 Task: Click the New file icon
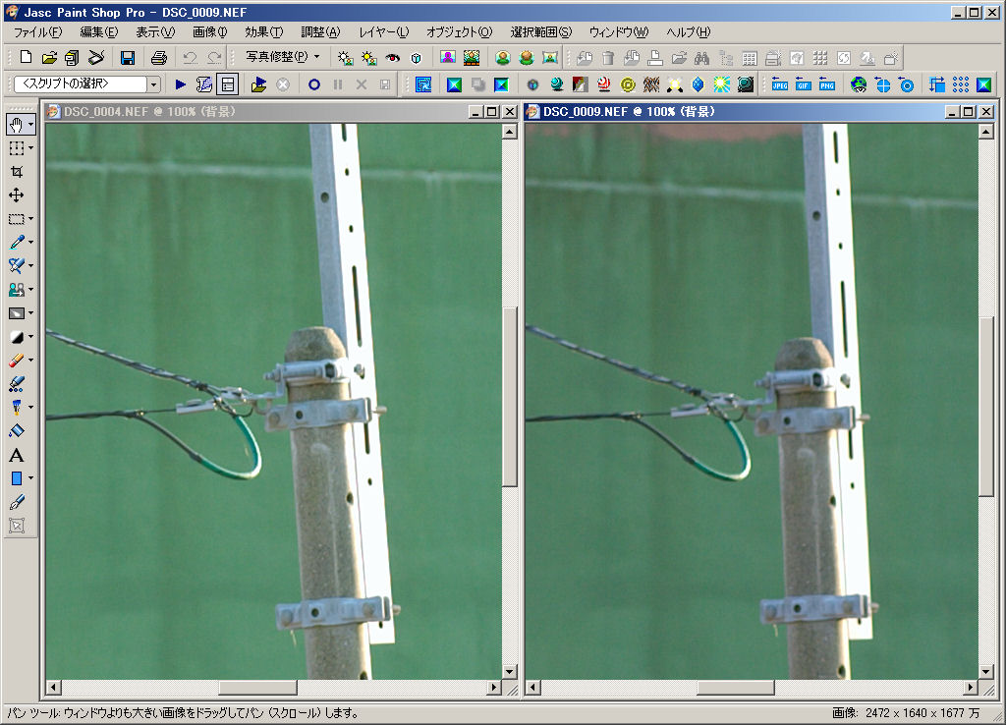pyautogui.click(x=26, y=58)
